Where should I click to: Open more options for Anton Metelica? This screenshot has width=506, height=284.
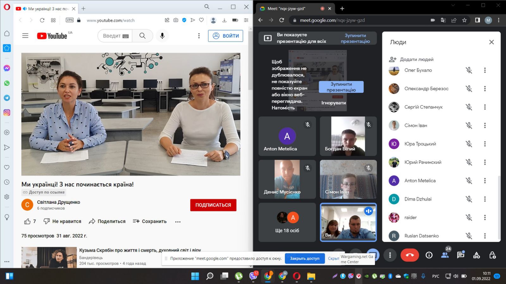[485, 181]
